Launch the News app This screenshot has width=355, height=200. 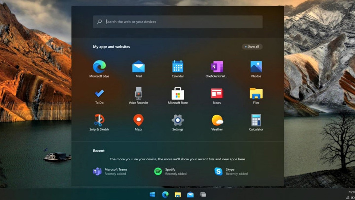pyautogui.click(x=216, y=93)
